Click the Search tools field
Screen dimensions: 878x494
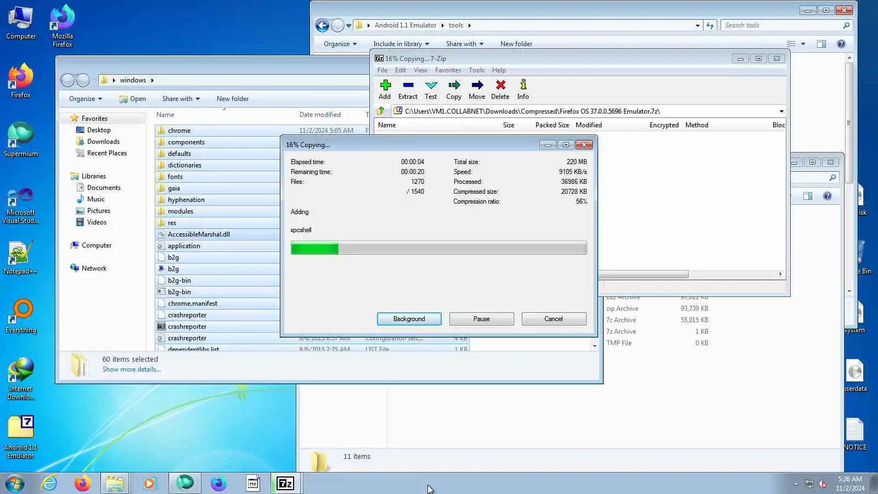point(786,25)
